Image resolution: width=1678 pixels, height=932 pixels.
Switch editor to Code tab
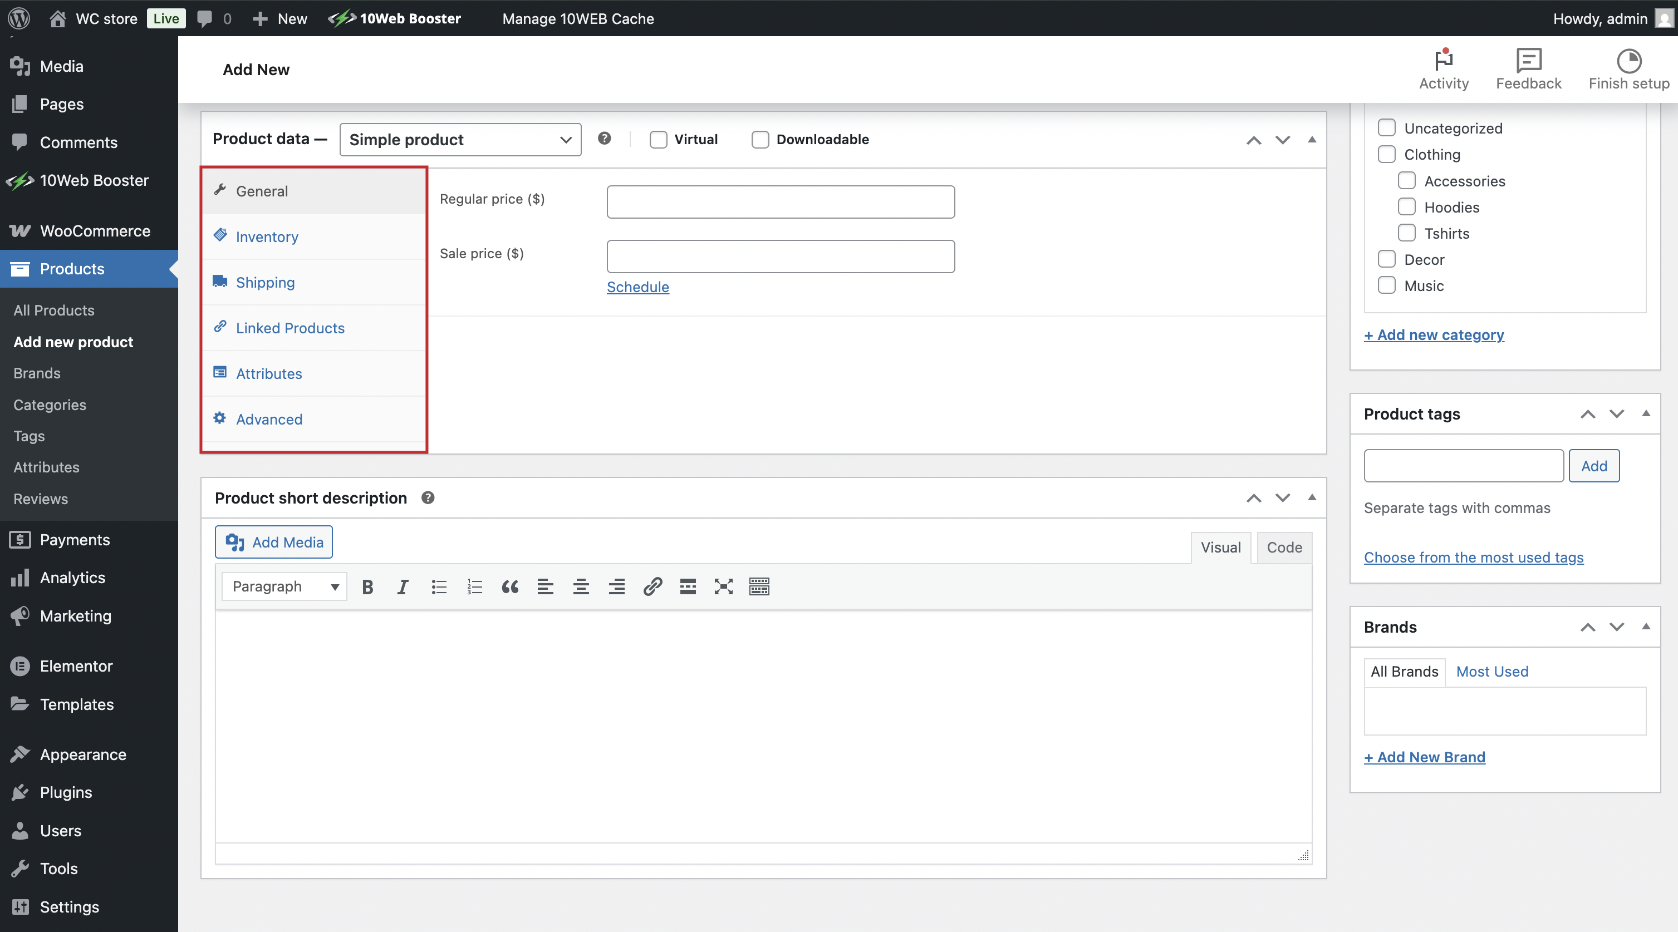pyautogui.click(x=1283, y=548)
